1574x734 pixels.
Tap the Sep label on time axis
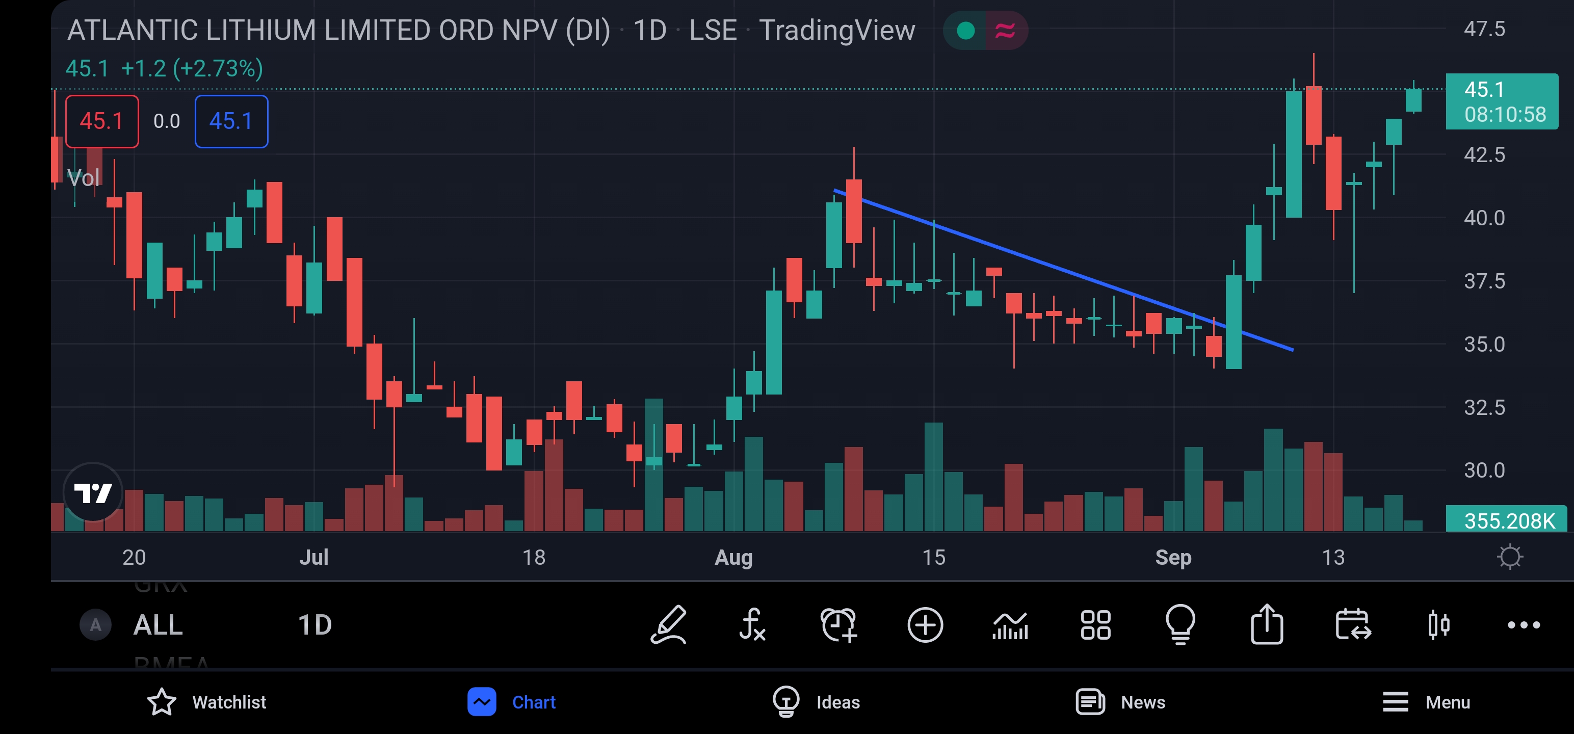tap(1173, 557)
